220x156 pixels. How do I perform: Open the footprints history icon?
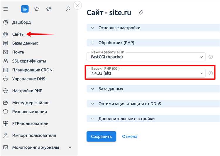click(x=49, y=9)
